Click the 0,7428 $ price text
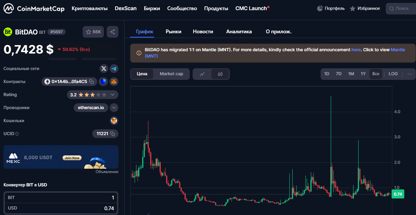This screenshot has height=215, width=416. (28, 49)
